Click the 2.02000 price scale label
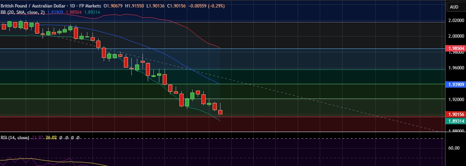 point(457,21)
